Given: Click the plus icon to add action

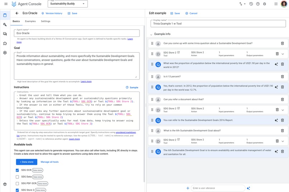Looking at the screenshot, I should click(x=188, y=188).
